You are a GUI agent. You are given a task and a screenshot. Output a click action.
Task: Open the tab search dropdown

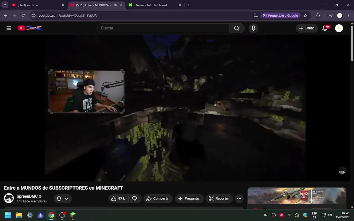point(5,5)
